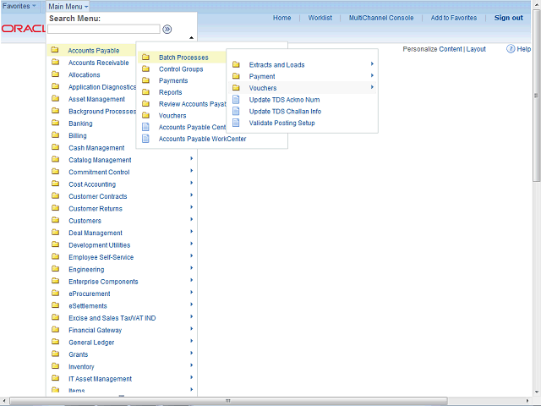Click the Validate Posting Setup page icon

(x=236, y=123)
